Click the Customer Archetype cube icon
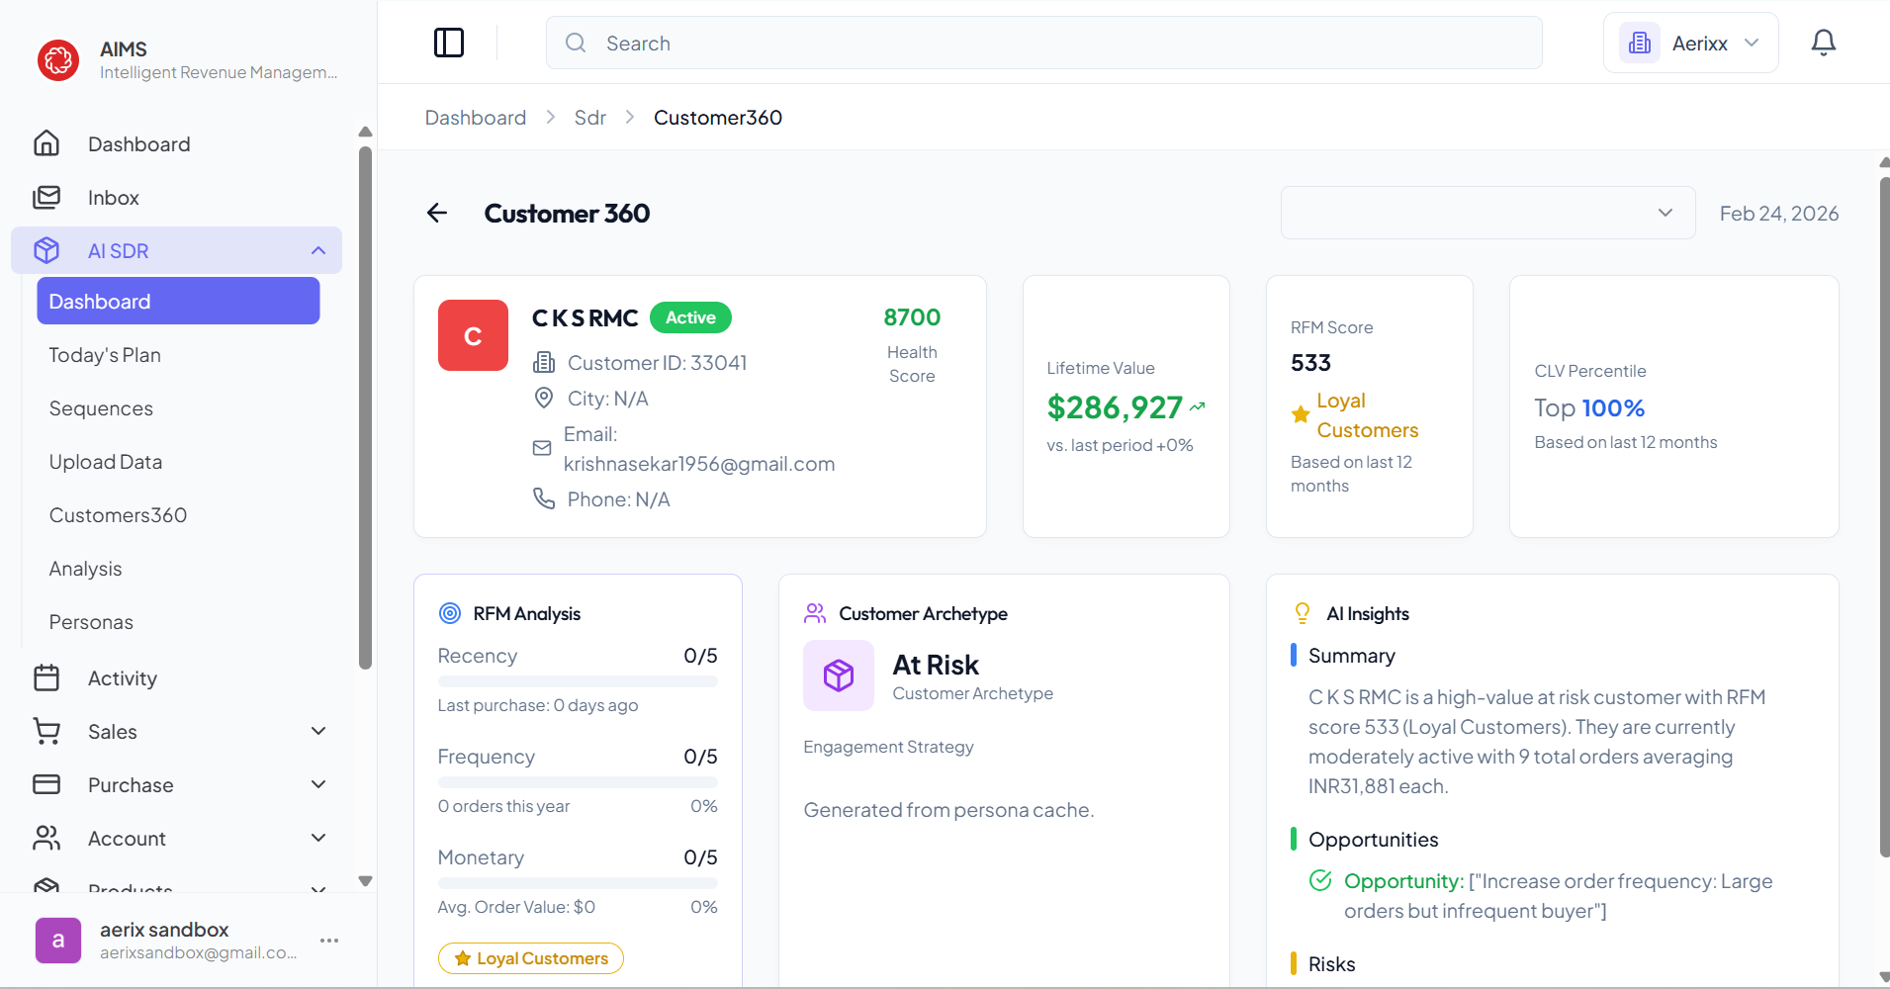This screenshot has height=989, width=1890. 838,675
